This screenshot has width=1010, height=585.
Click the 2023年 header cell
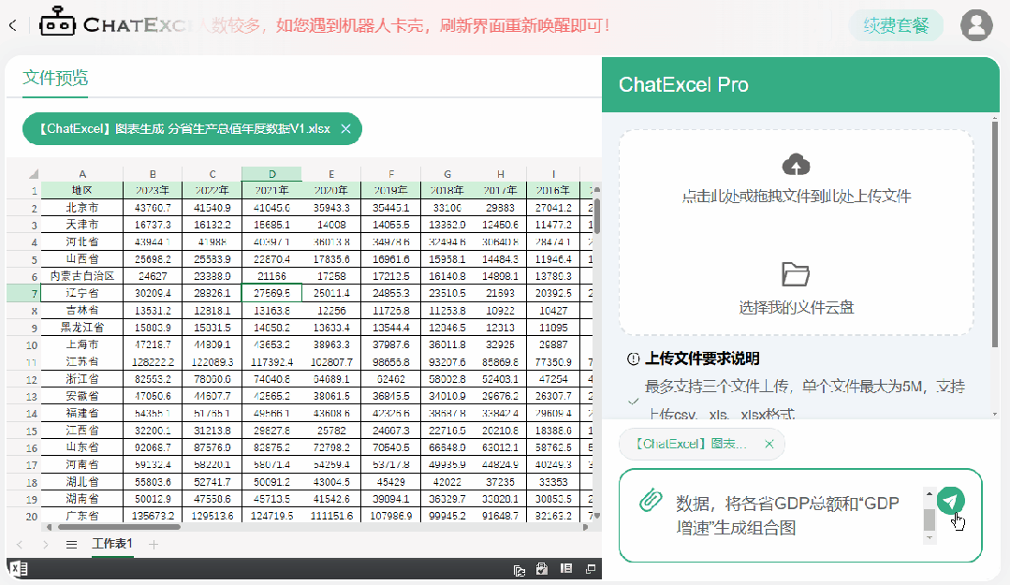click(153, 190)
